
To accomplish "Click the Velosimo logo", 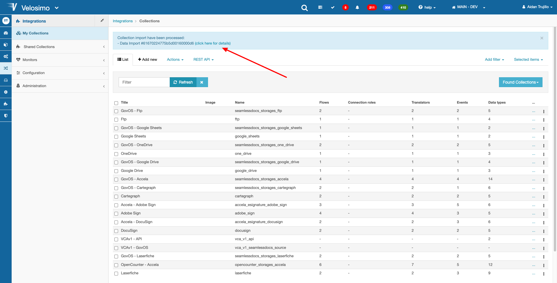I will pos(28,8).
